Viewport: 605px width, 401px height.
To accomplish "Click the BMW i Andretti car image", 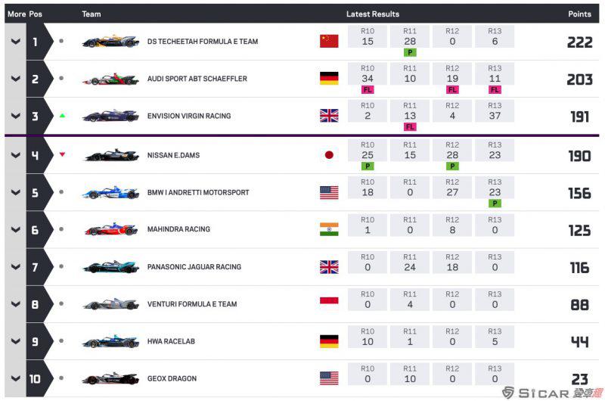I will pyautogui.click(x=110, y=192).
